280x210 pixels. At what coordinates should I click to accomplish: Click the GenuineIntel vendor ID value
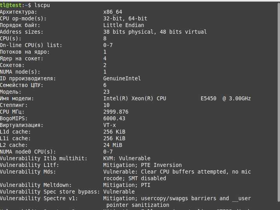pyautogui.click(x=122, y=78)
